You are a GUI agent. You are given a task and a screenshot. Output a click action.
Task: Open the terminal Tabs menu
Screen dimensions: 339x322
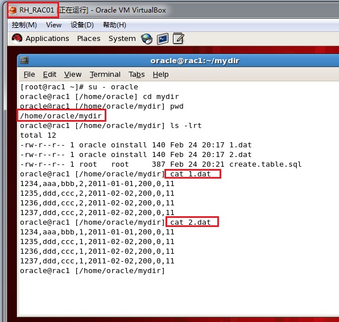137,75
